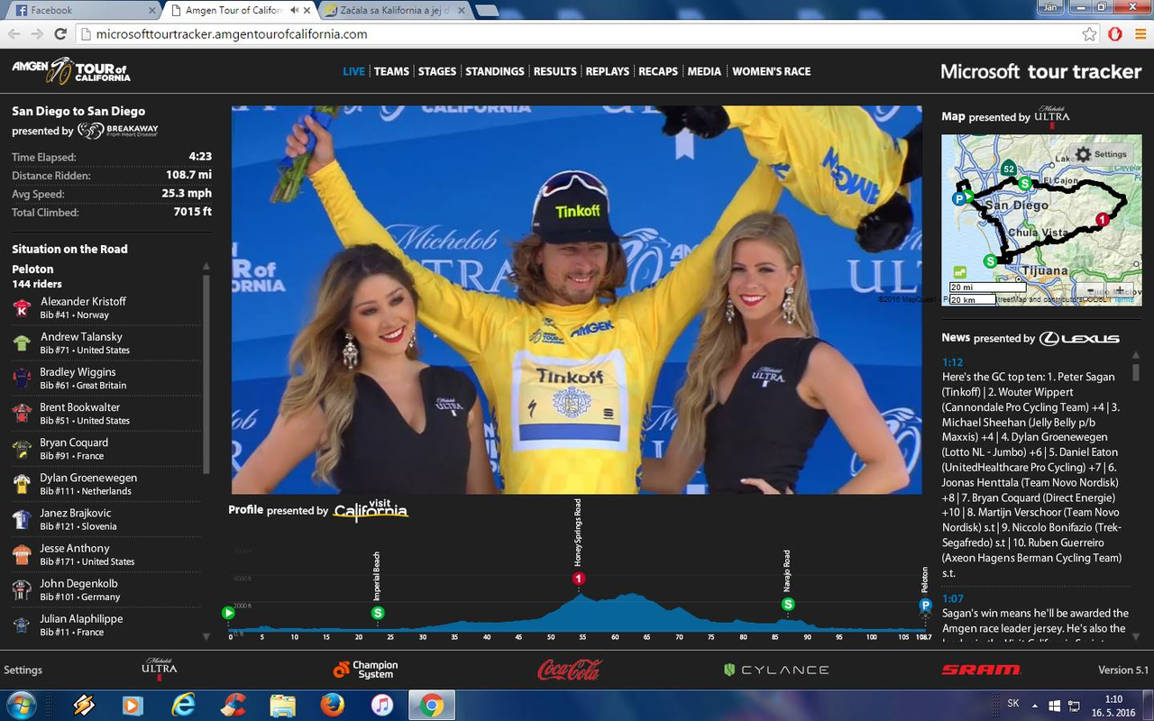This screenshot has height=721, width=1154.
Task: Click red KOM 1 marker on map
Action: (1102, 219)
